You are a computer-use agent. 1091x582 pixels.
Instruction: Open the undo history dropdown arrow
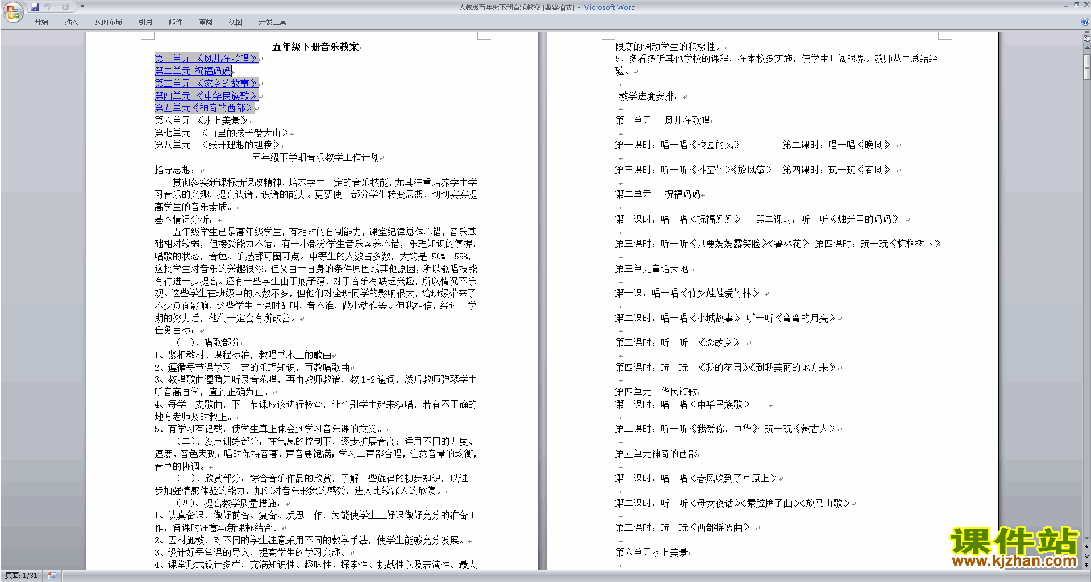[x=55, y=7]
